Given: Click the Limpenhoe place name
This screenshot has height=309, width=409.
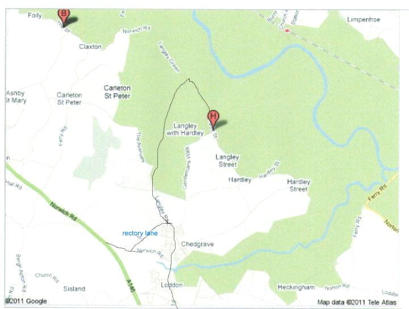Looking at the screenshot, I should (364, 19).
